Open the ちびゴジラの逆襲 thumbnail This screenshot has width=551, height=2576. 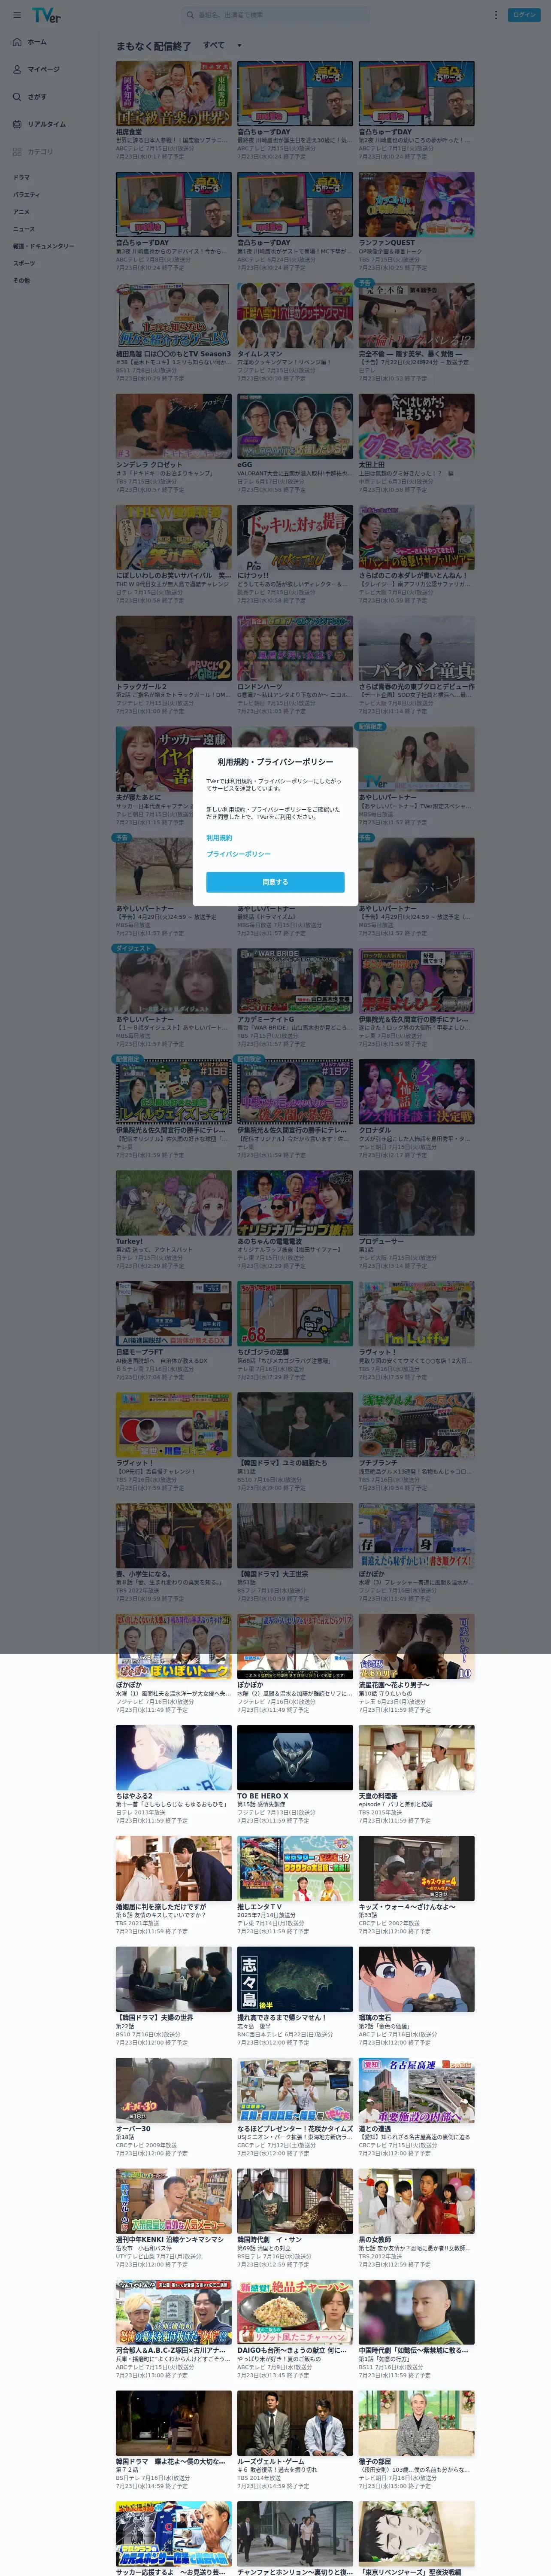295,1314
